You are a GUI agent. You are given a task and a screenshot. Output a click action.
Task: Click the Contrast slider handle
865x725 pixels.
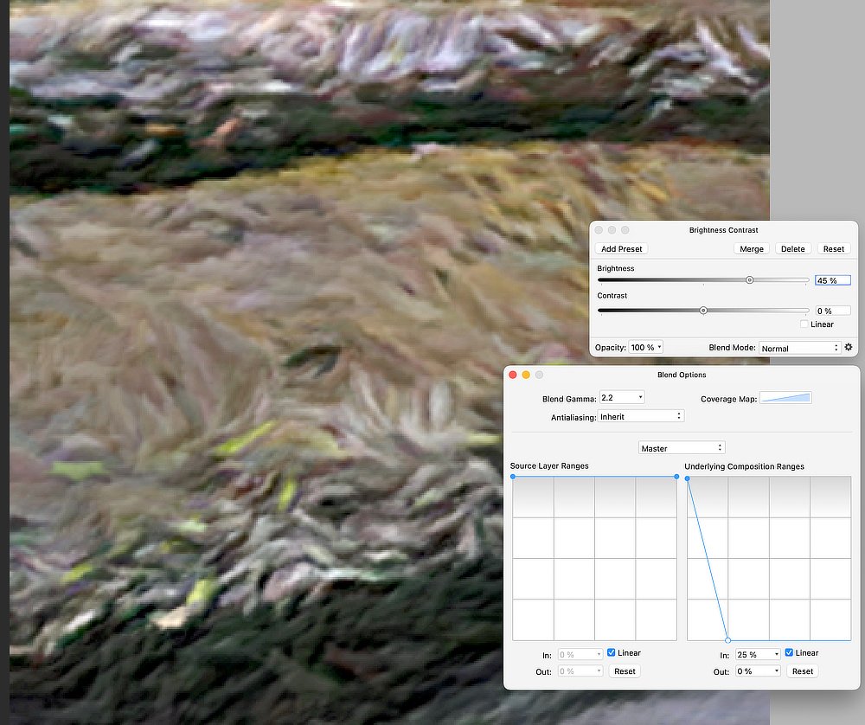(702, 311)
